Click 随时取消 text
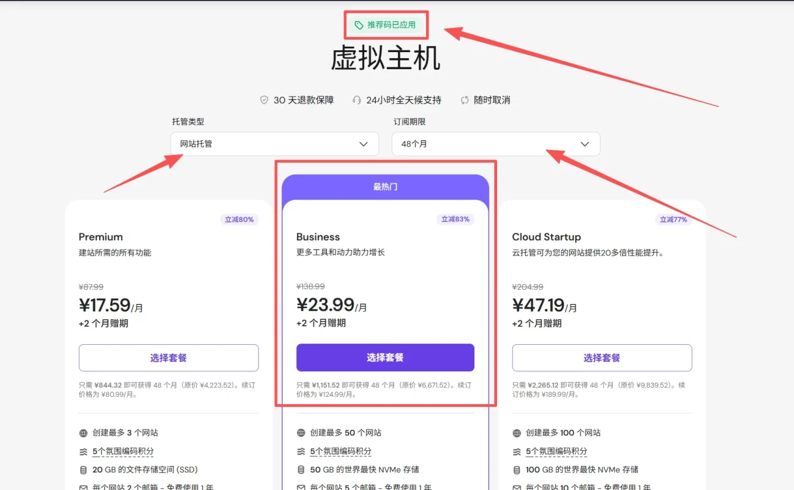This screenshot has height=490, width=794. click(x=492, y=100)
